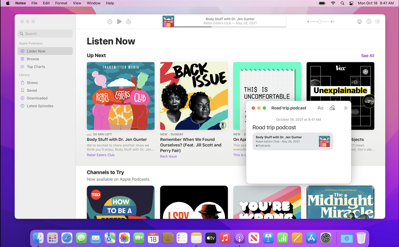The width and height of the screenshot is (399, 247).
Task: Open Finder from the Dock
Action: coord(38,238)
